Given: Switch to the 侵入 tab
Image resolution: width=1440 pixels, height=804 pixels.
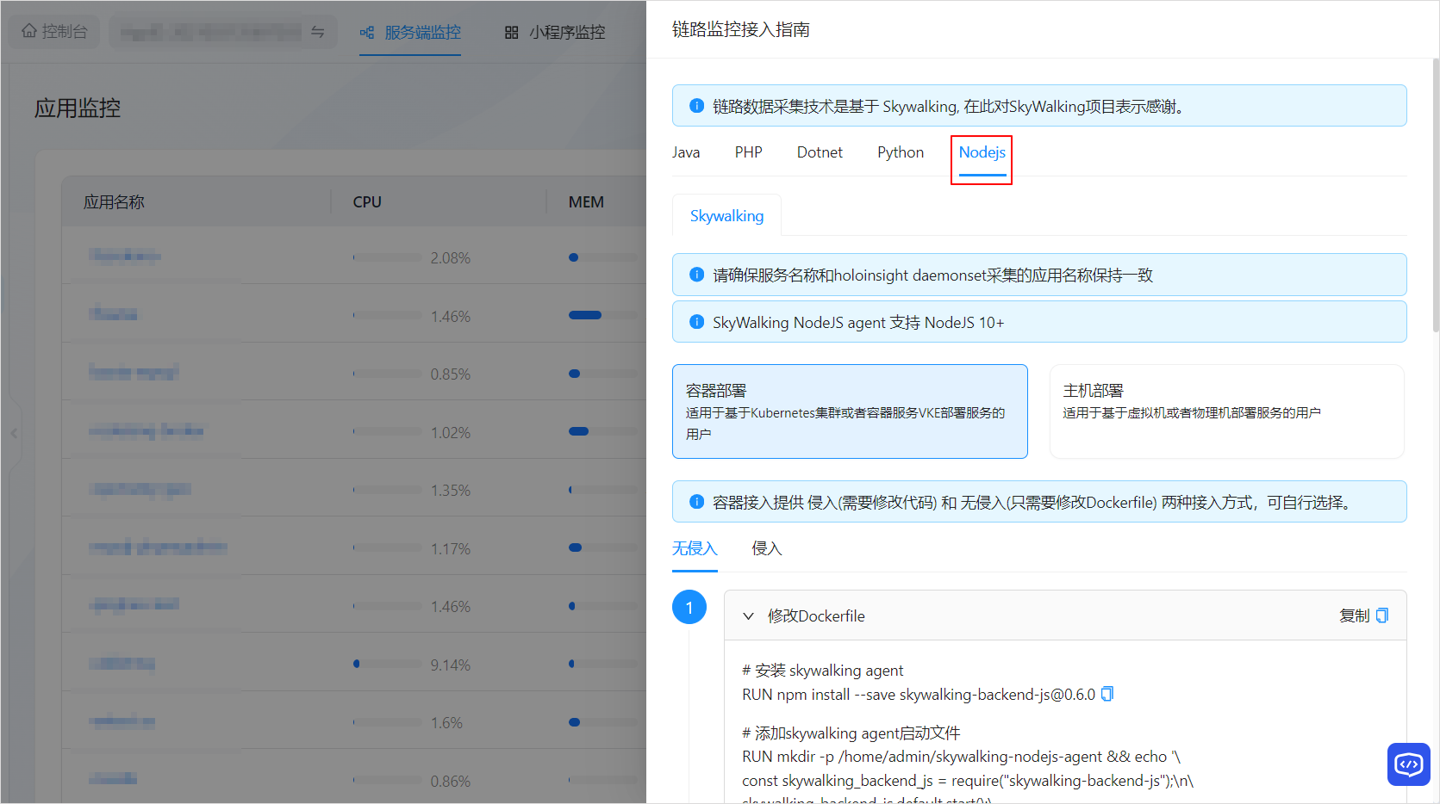Looking at the screenshot, I should [767, 548].
